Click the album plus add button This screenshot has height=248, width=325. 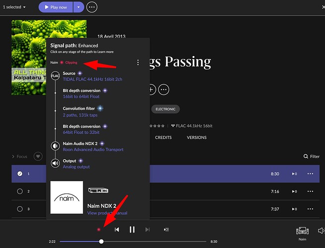(x=152, y=89)
